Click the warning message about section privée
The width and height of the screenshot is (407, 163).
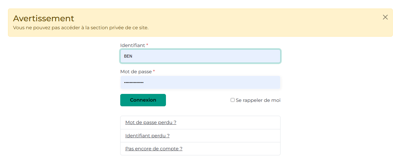coord(81,28)
